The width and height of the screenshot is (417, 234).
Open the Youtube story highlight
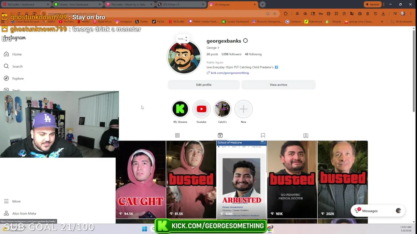pyautogui.click(x=201, y=112)
